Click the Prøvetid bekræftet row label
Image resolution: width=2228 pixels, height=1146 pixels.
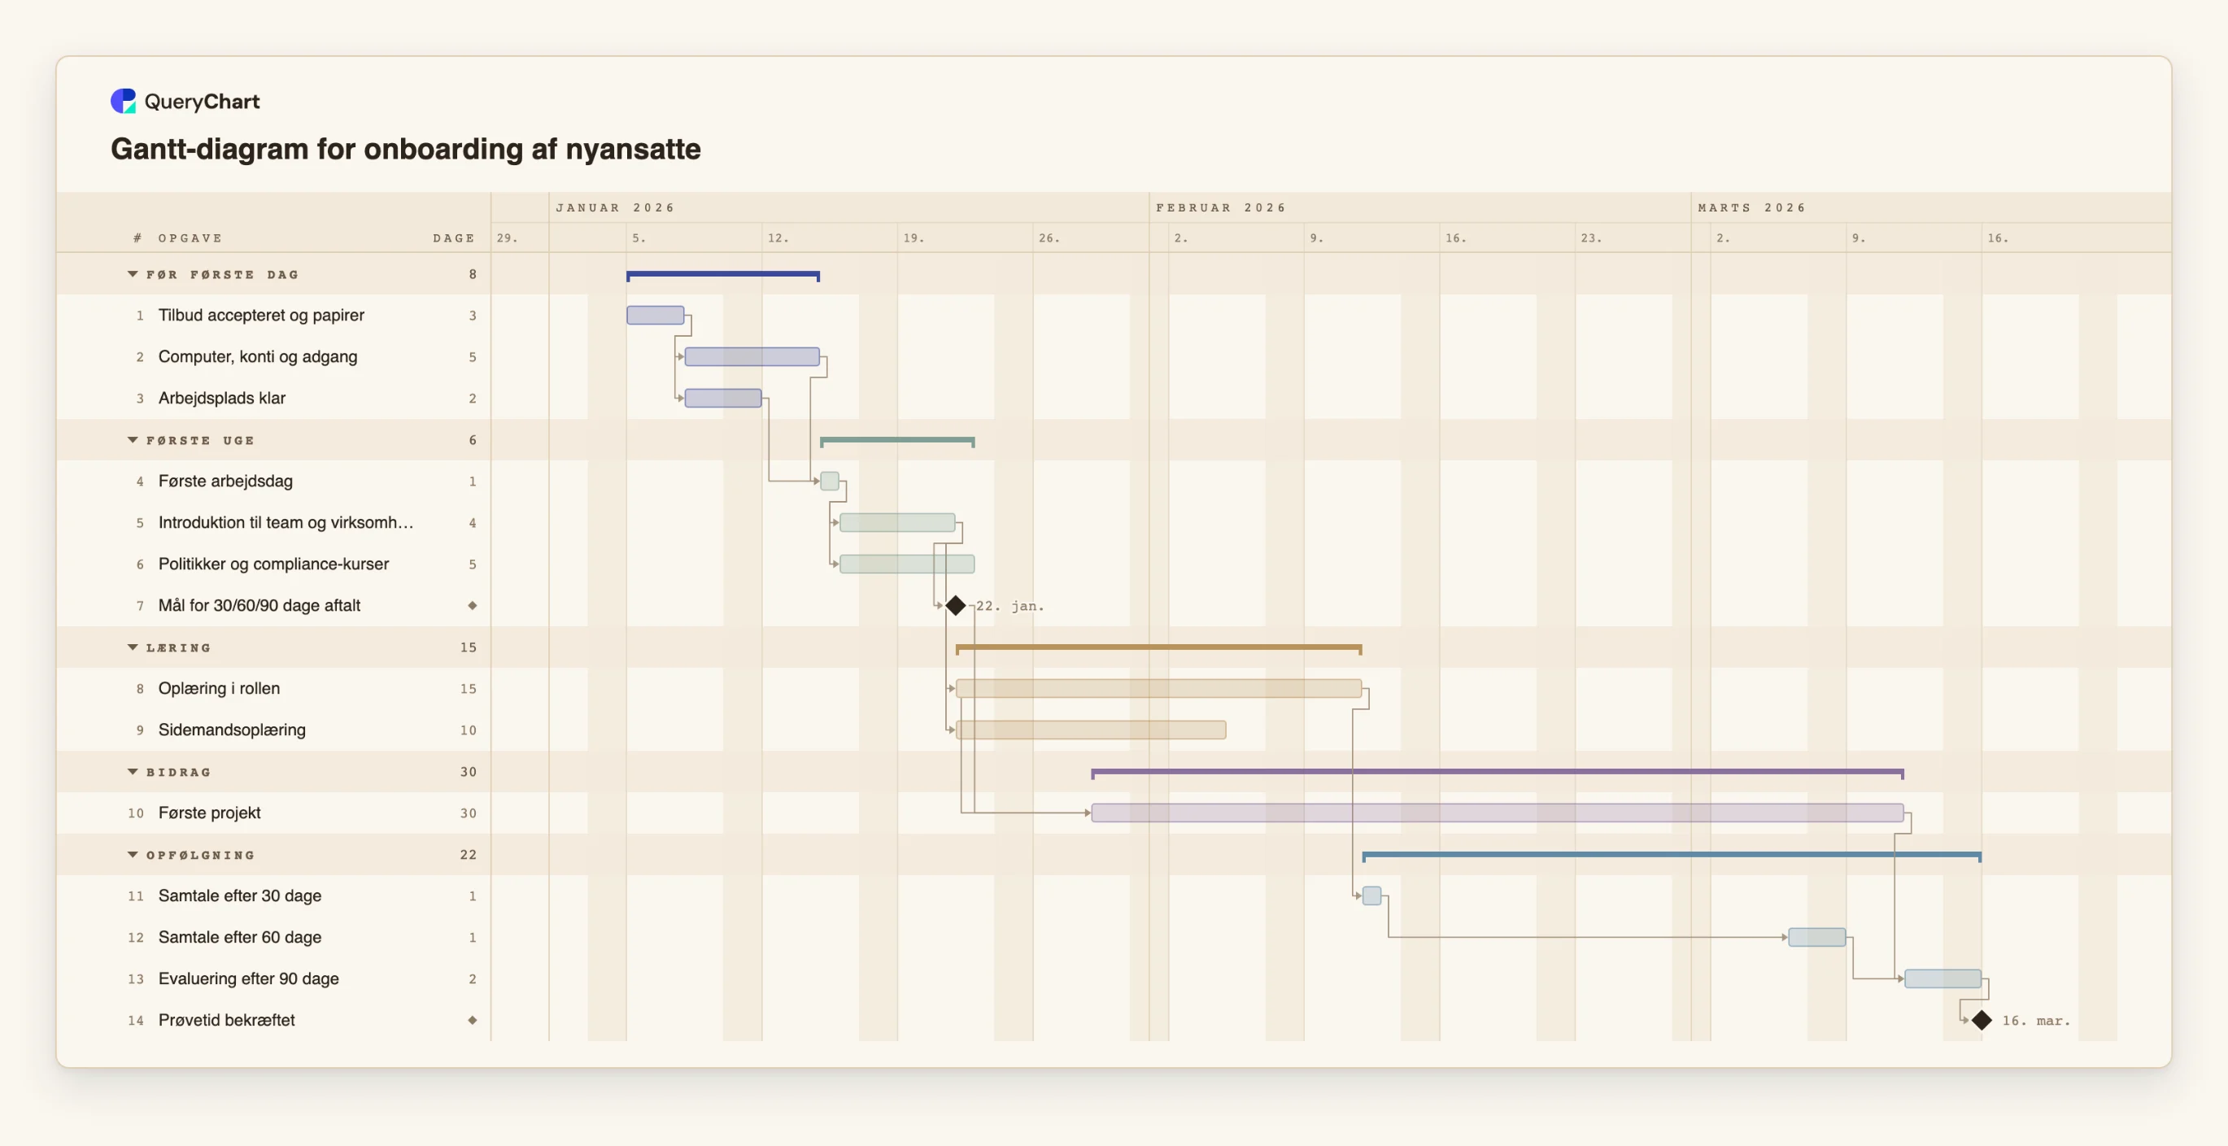(227, 1021)
